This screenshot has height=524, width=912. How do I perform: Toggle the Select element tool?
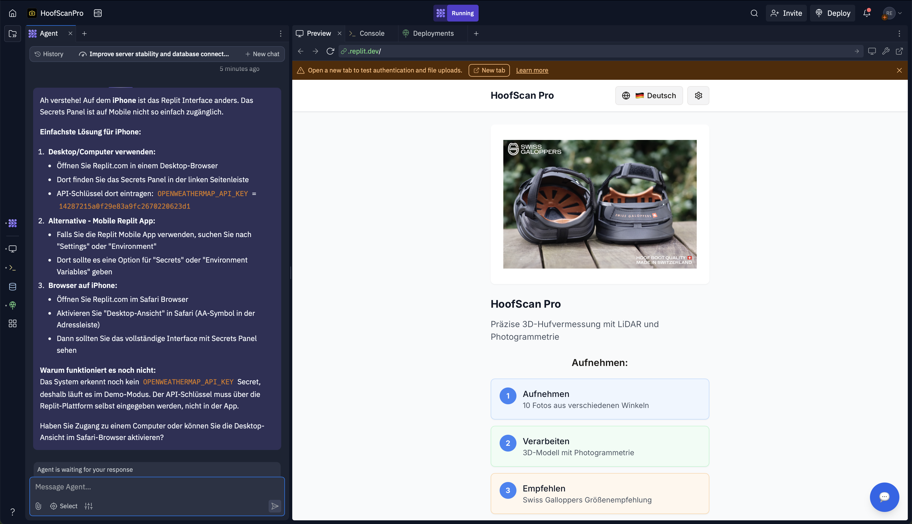pos(64,506)
